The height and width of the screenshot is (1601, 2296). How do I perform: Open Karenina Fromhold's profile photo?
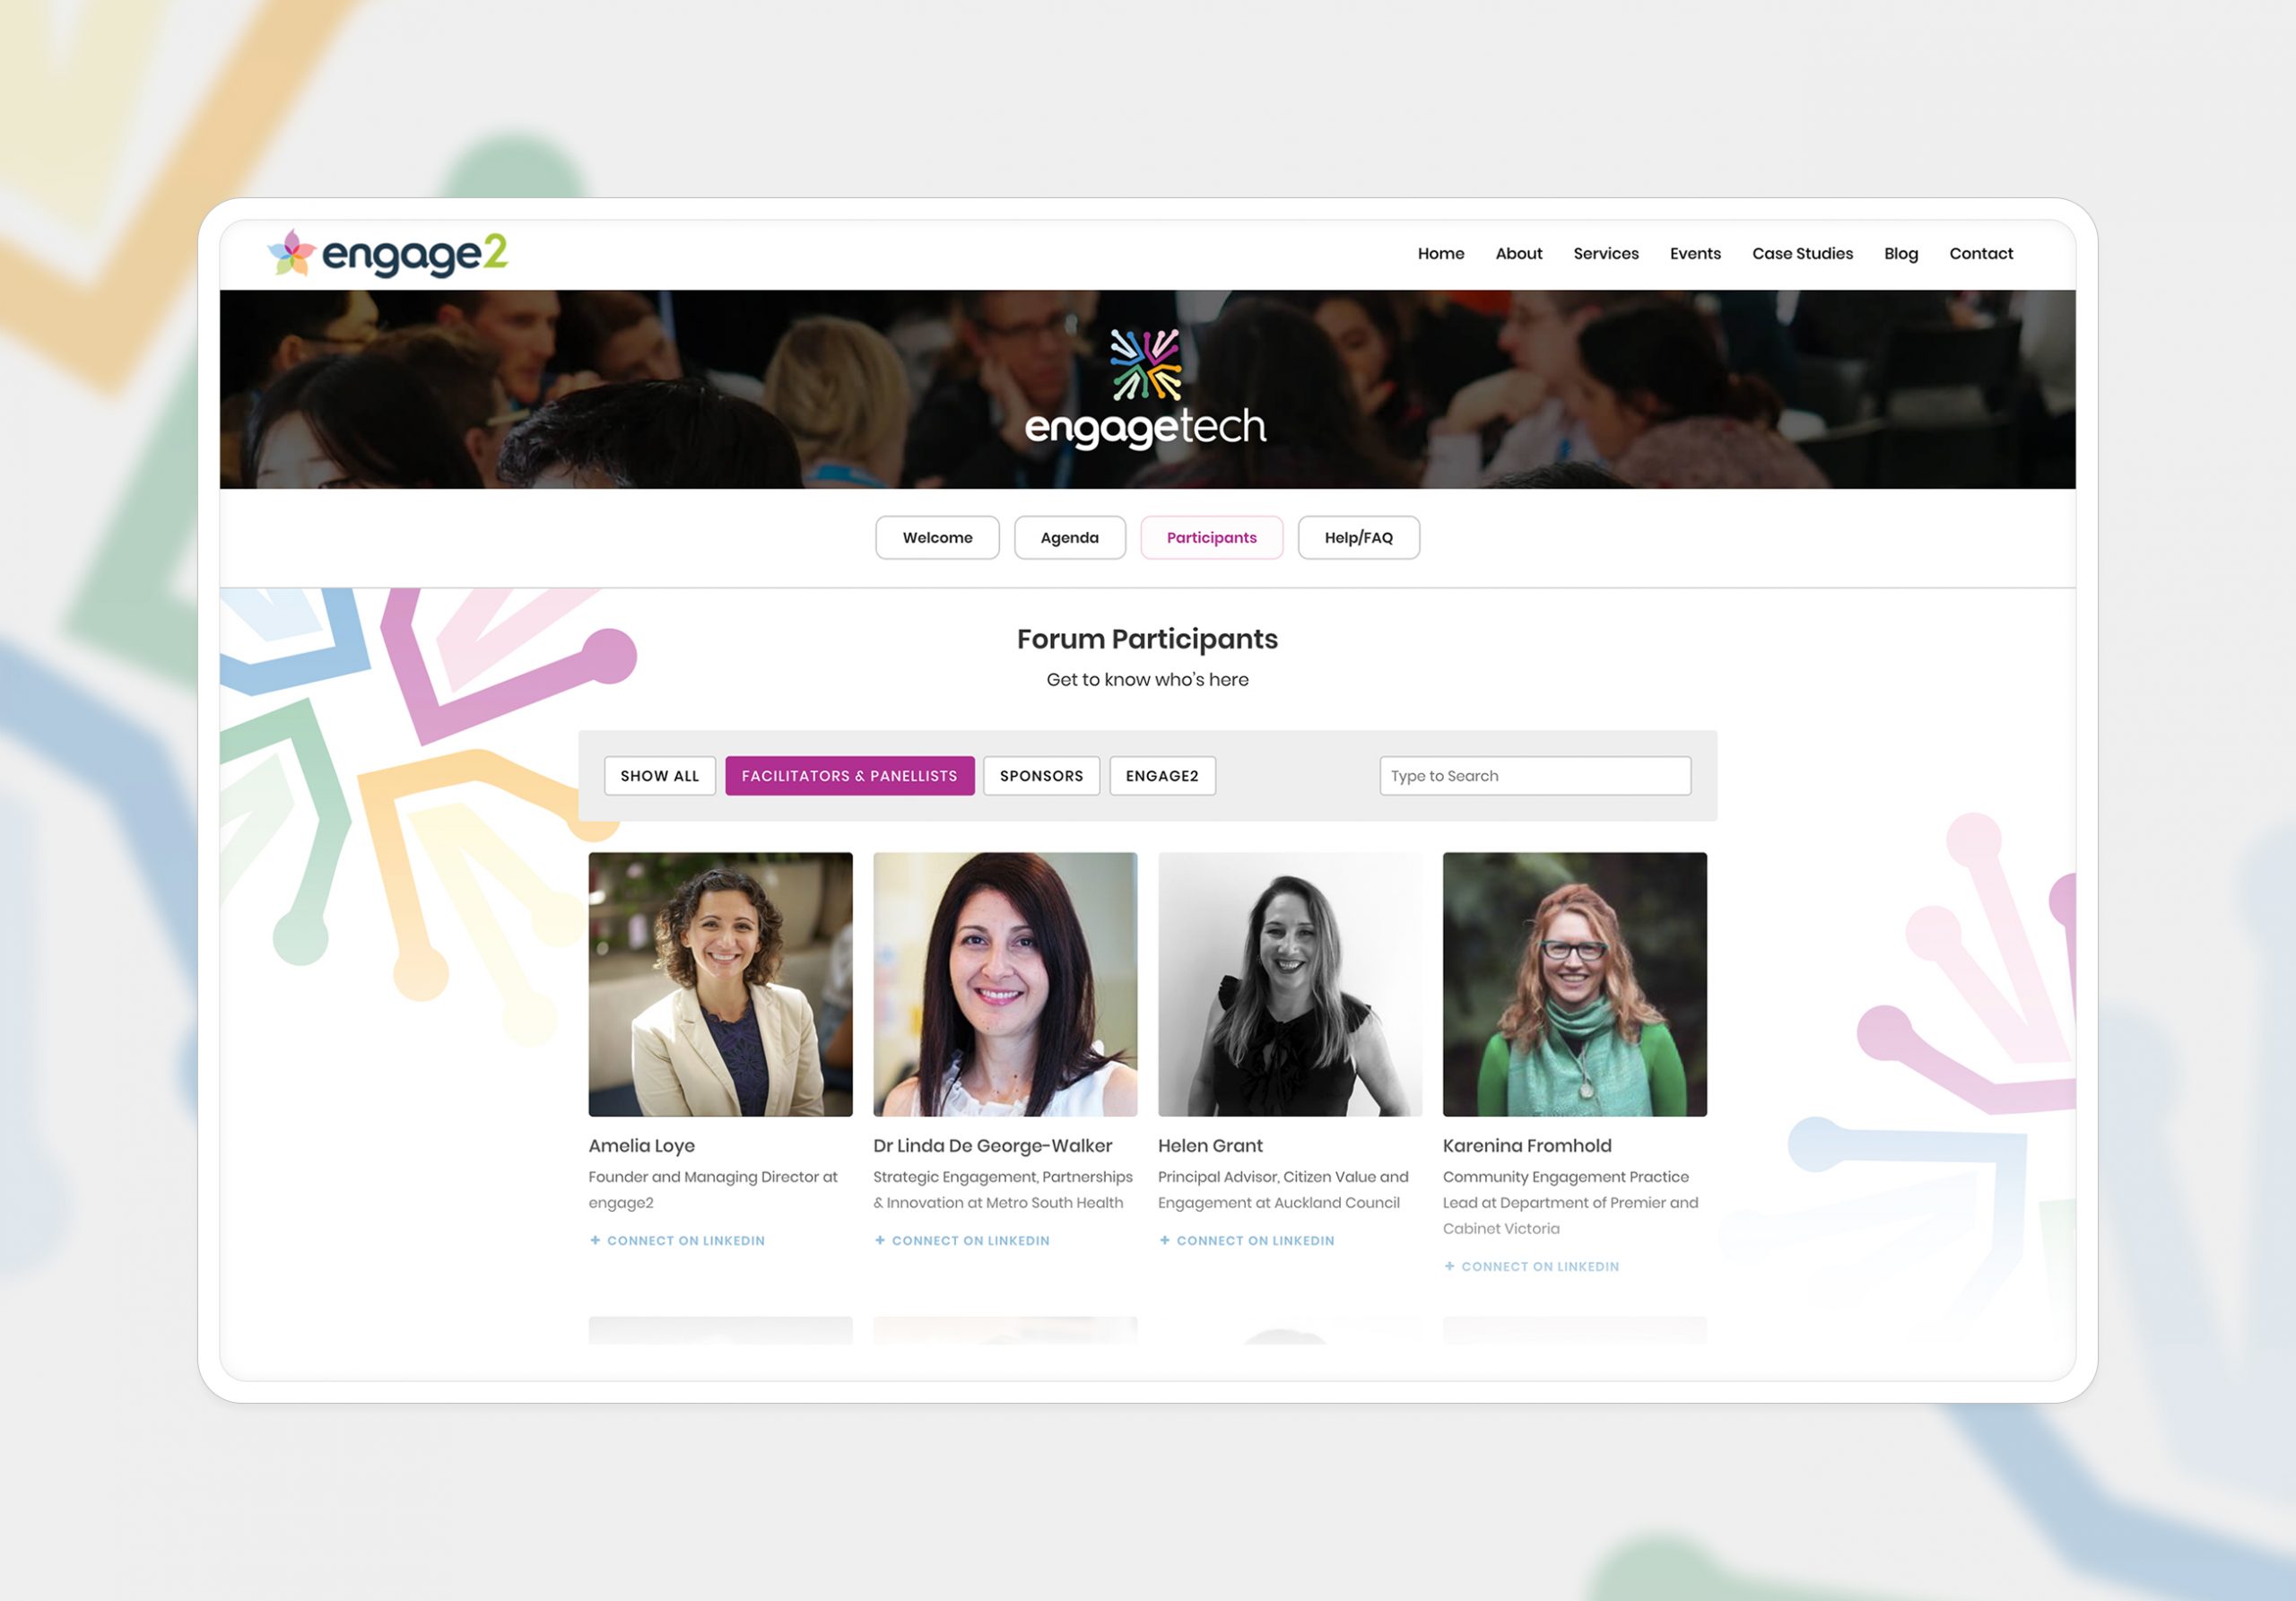pos(1574,984)
